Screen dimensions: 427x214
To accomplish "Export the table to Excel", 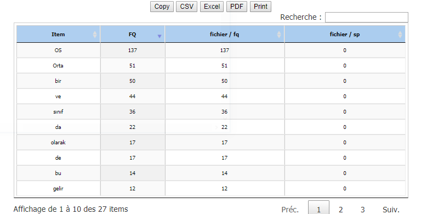I will [x=212, y=7].
